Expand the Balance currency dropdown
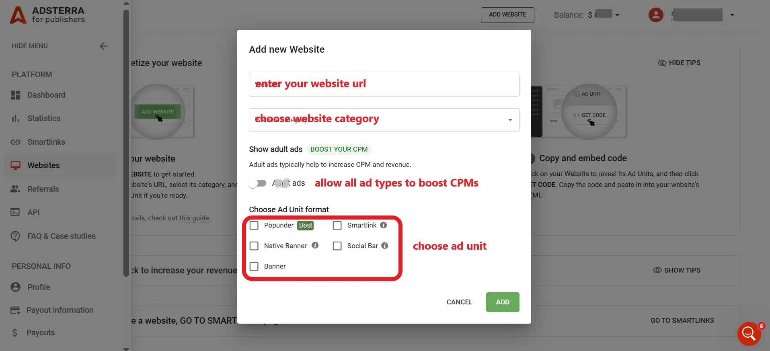Screen dimensions: 770x351 coord(616,14)
